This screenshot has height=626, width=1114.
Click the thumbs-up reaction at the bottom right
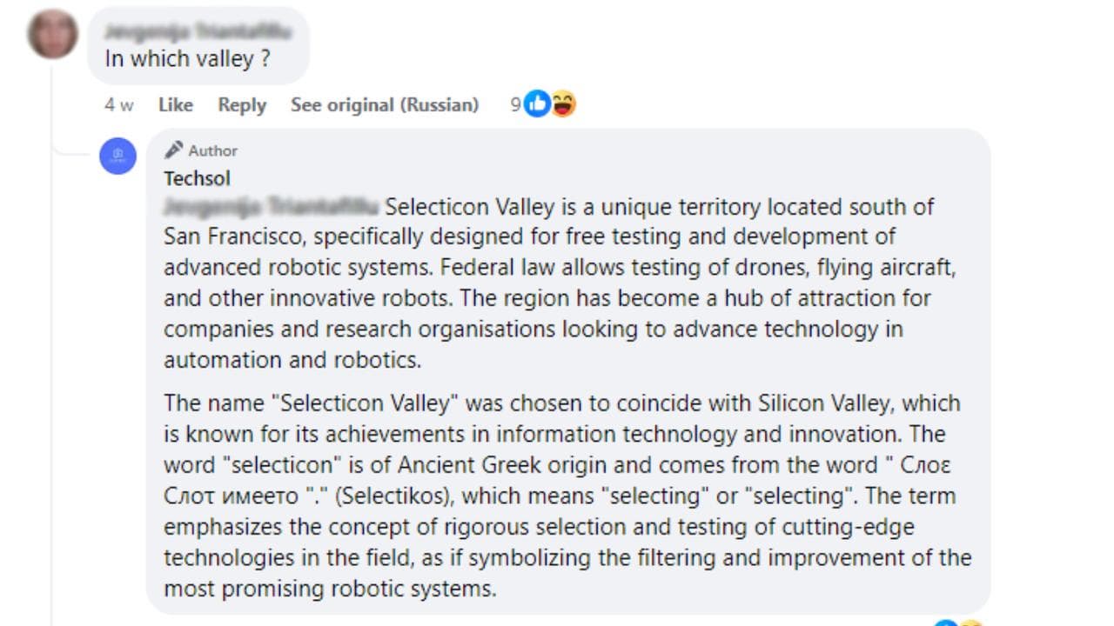tap(945, 623)
